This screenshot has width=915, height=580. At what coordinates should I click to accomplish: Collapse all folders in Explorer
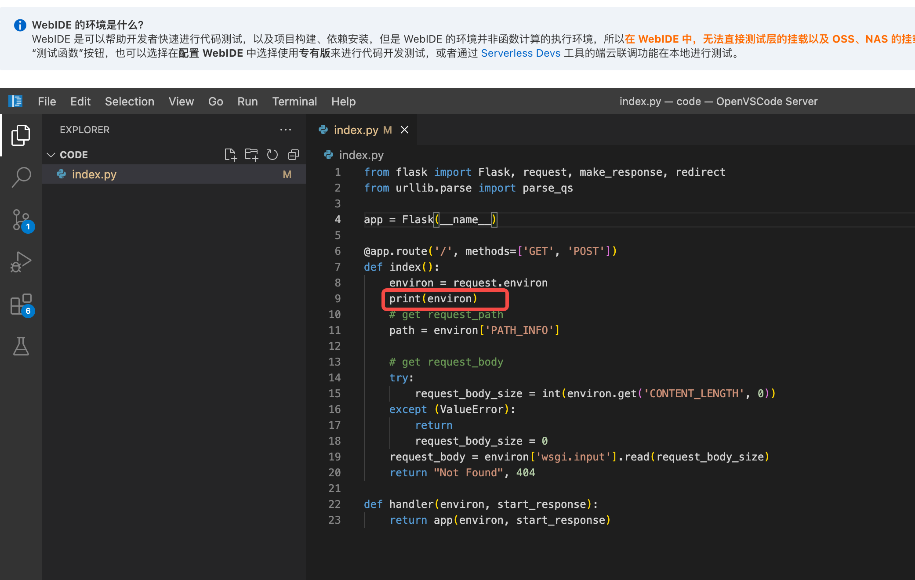[x=293, y=155]
